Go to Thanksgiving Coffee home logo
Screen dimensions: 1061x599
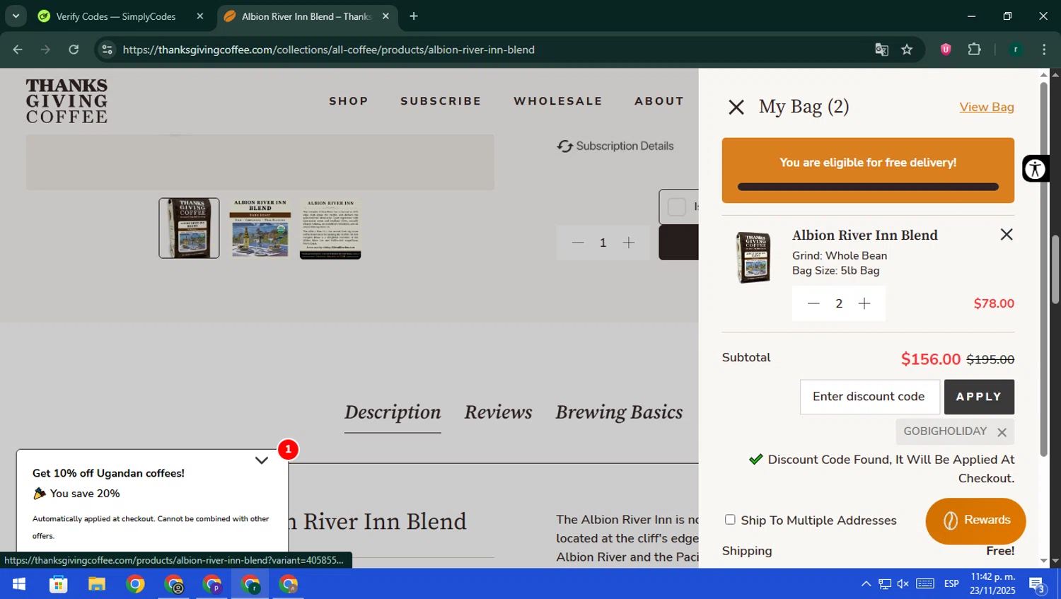(67, 101)
